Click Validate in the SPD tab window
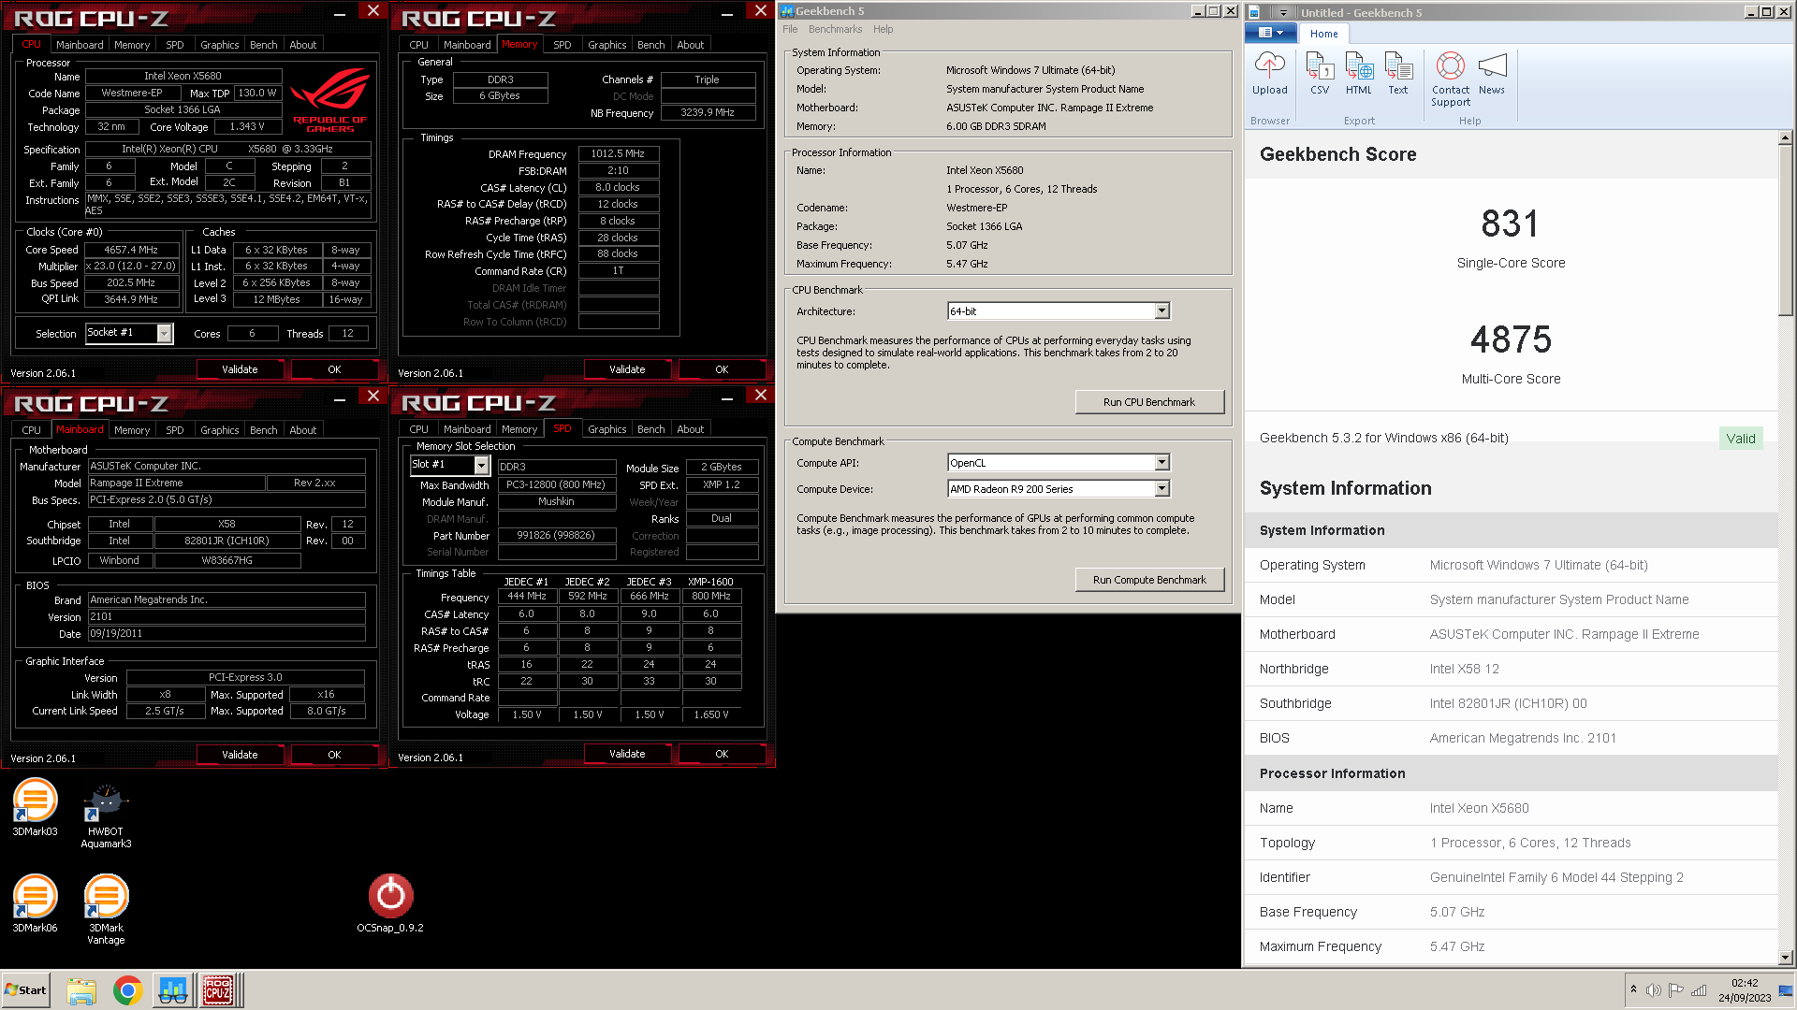This screenshot has width=1797, height=1010. click(627, 754)
